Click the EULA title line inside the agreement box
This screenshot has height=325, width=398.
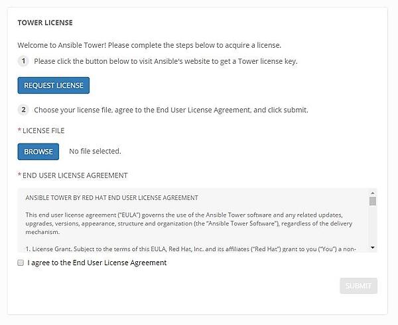[x=111, y=198]
